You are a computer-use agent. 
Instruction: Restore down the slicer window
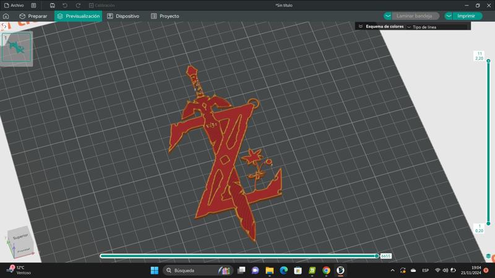[x=478, y=6]
